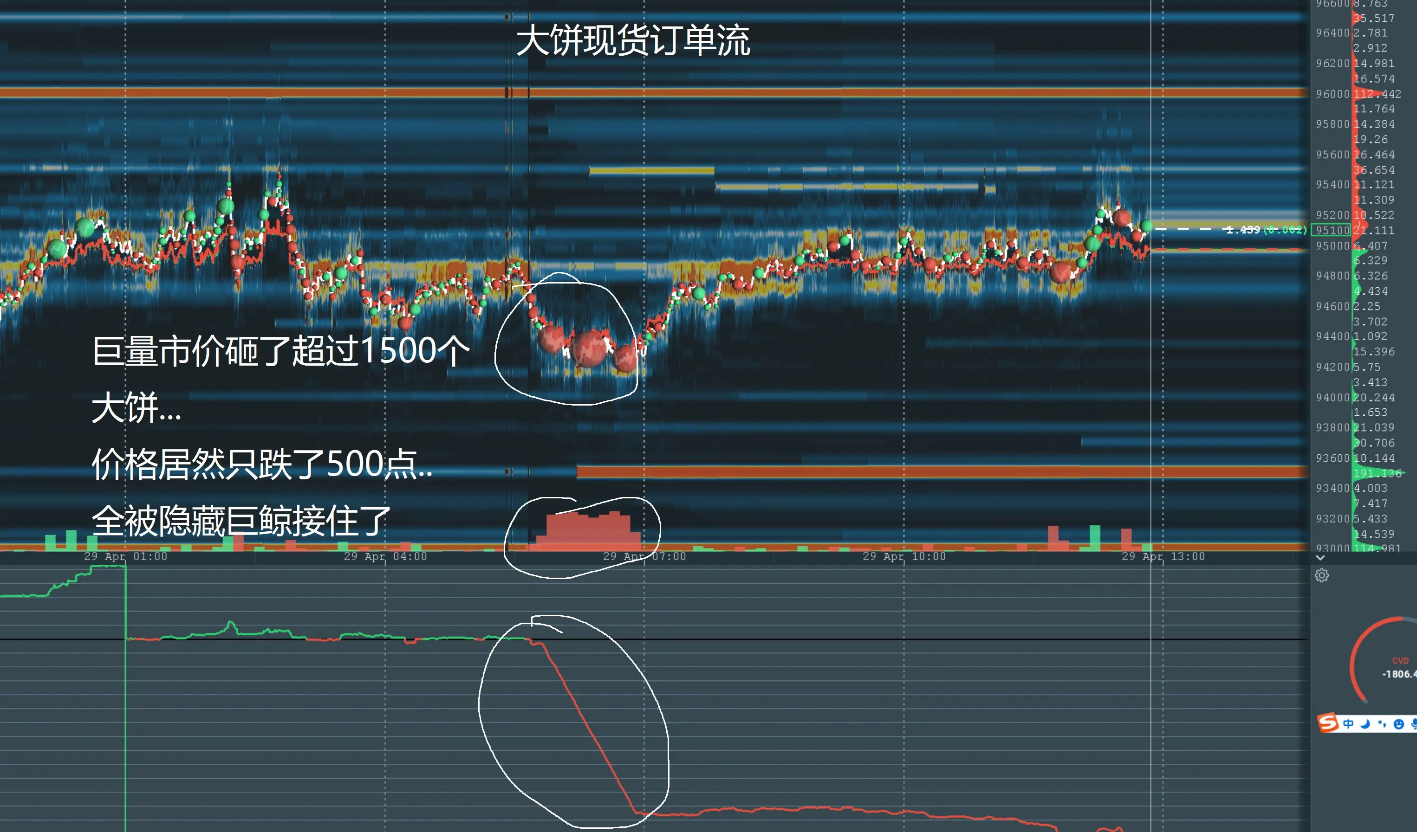Click the red trade bubble near 13:00 peak

(1122, 218)
